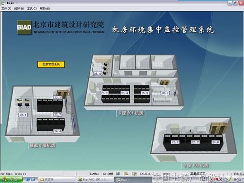
Task: Click the BIAD logo icon
Action: point(24,27)
